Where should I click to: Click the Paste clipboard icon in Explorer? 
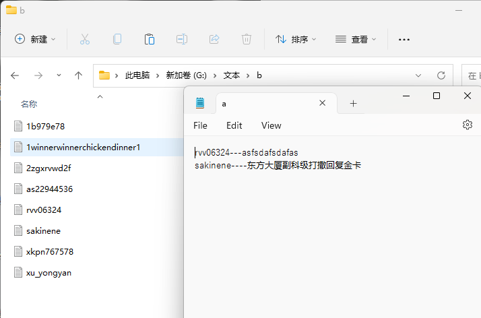point(150,39)
